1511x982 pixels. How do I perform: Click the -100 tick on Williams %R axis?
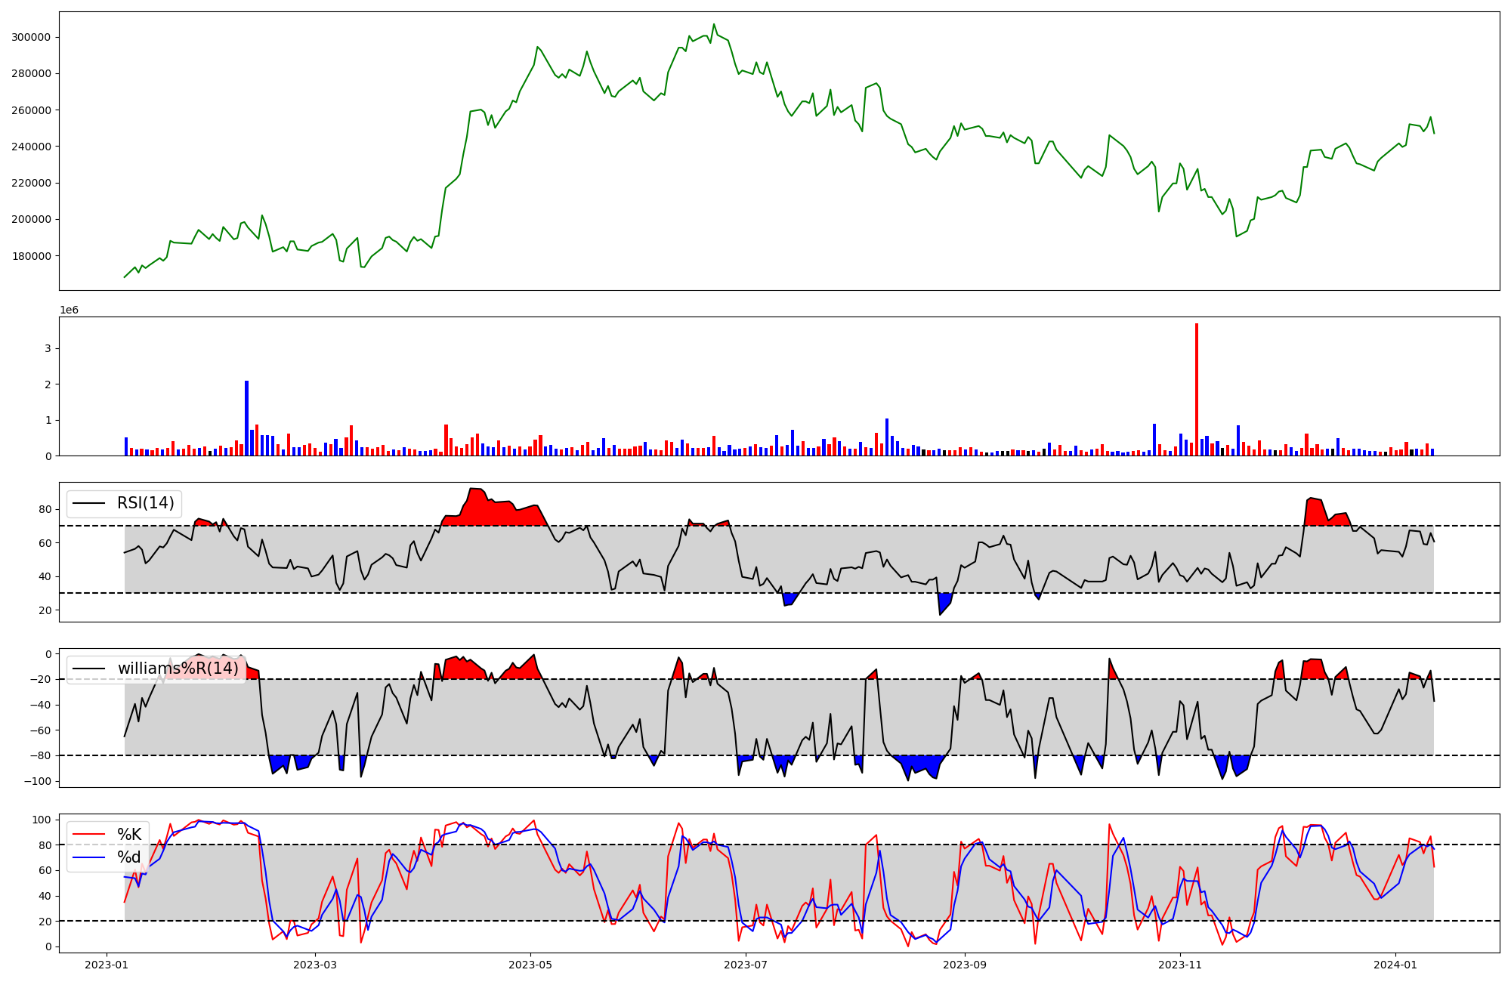click(x=36, y=781)
